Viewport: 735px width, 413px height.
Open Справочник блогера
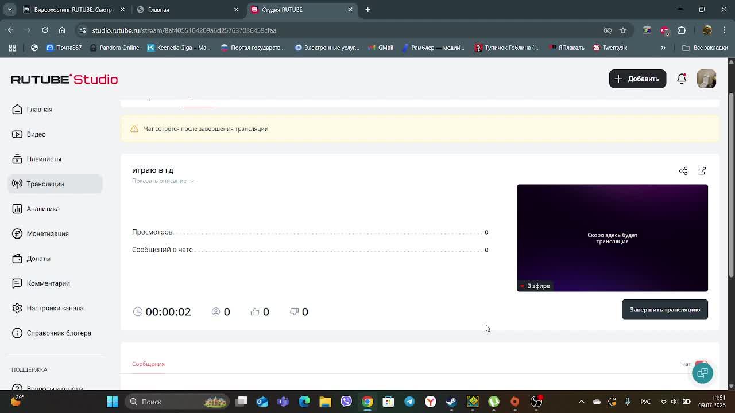(x=59, y=333)
